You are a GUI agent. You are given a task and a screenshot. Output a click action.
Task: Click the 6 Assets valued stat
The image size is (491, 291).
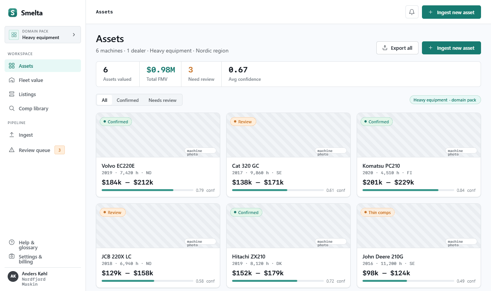pos(117,74)
